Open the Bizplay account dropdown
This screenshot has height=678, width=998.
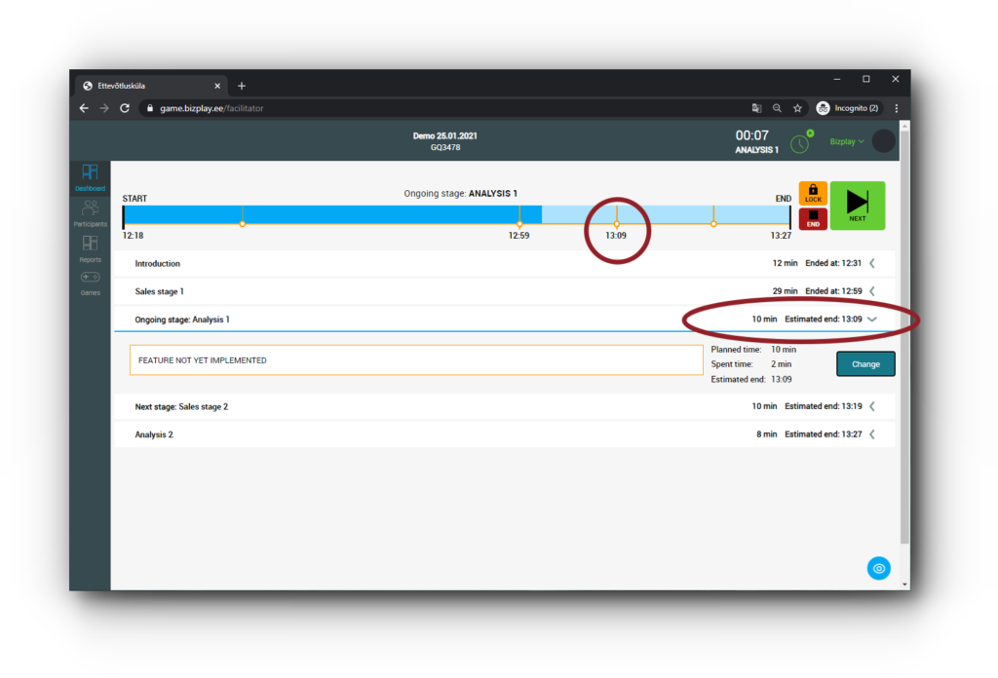[846, 141]
